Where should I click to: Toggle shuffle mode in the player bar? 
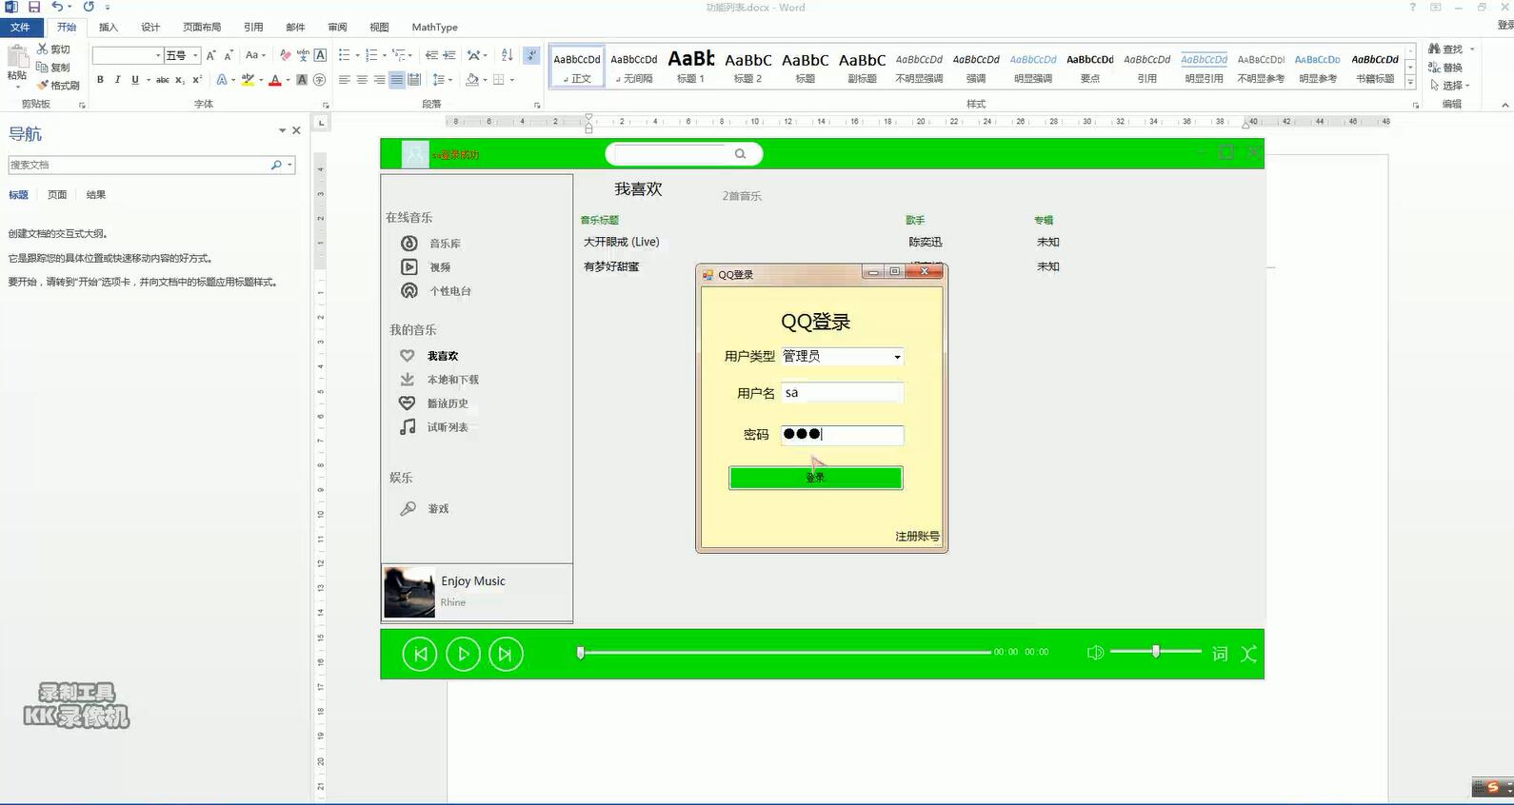(1248, 654)
